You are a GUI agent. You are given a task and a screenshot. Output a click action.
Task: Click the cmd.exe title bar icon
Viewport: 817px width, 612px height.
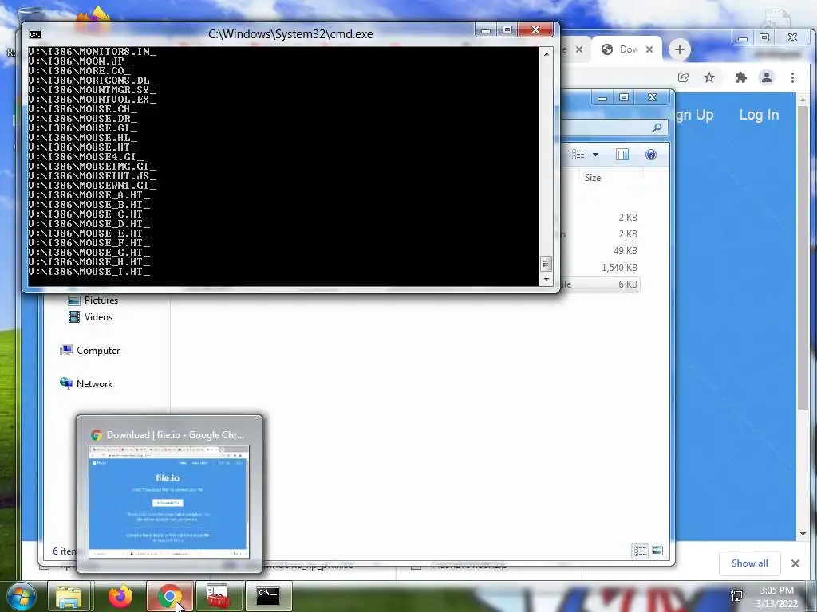click(x=35, y=34)
